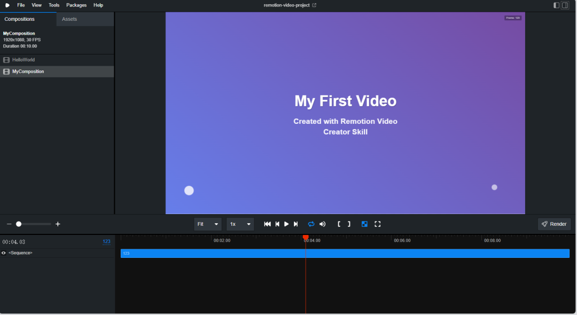
Task: Mute the video audio
Action: pos(322,224)
